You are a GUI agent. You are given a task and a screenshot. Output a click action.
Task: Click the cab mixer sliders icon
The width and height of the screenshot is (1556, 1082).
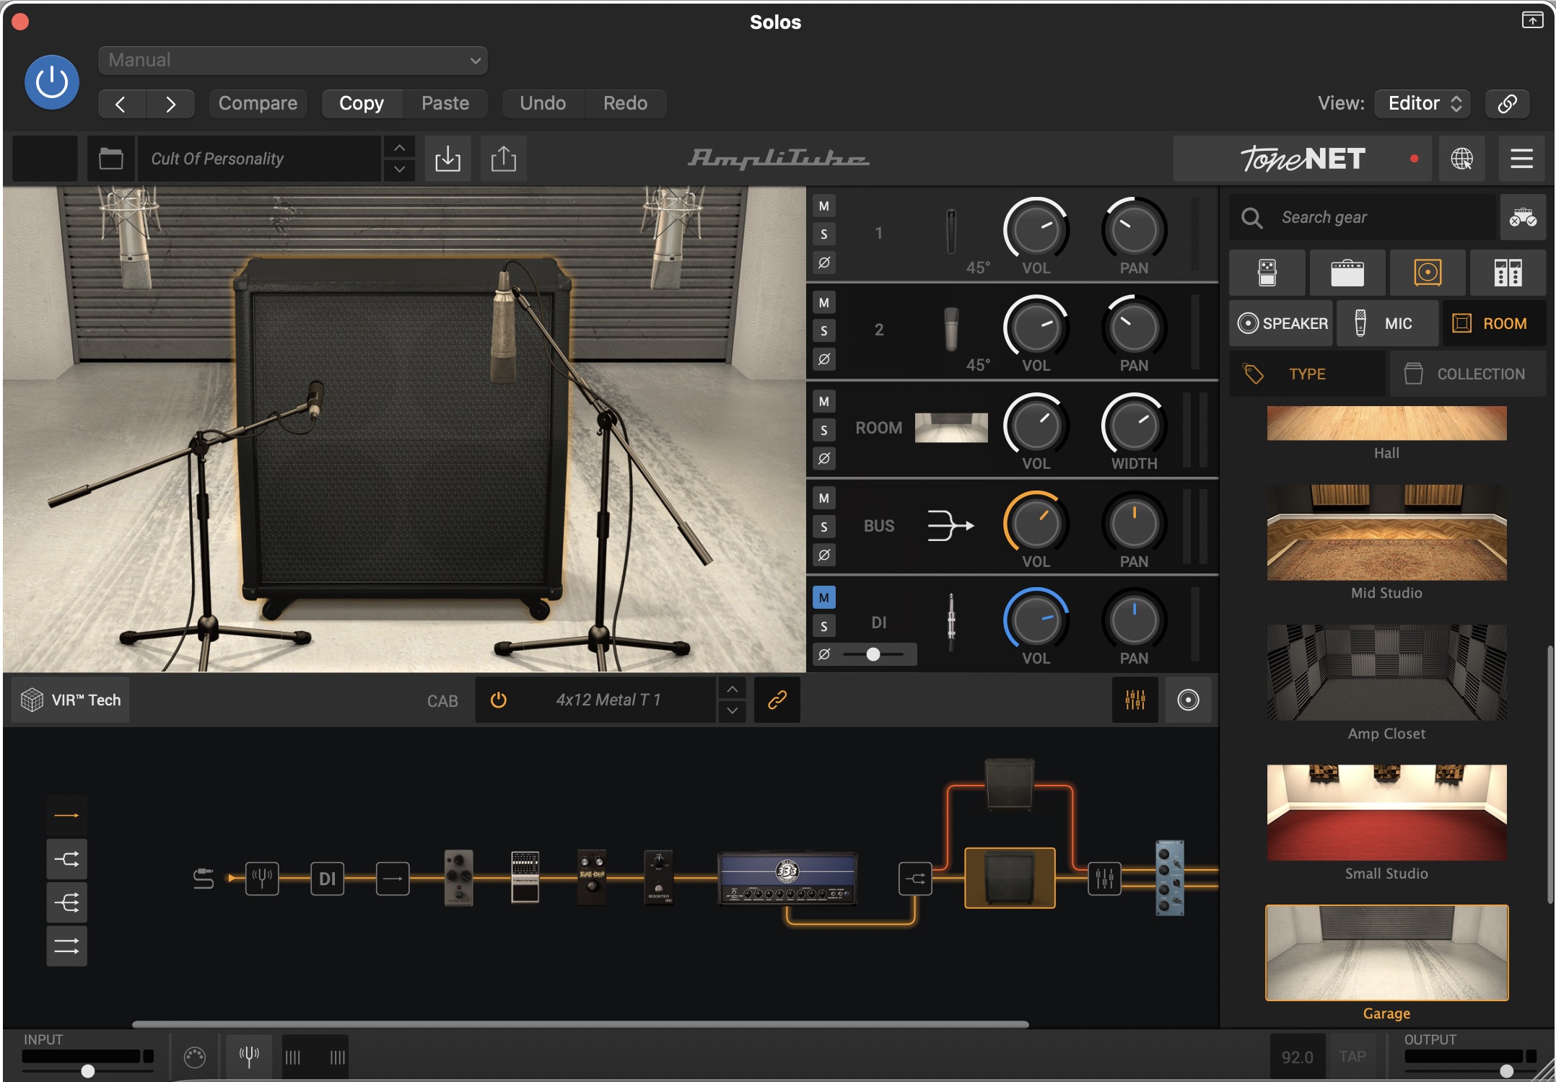[1135, 700]
